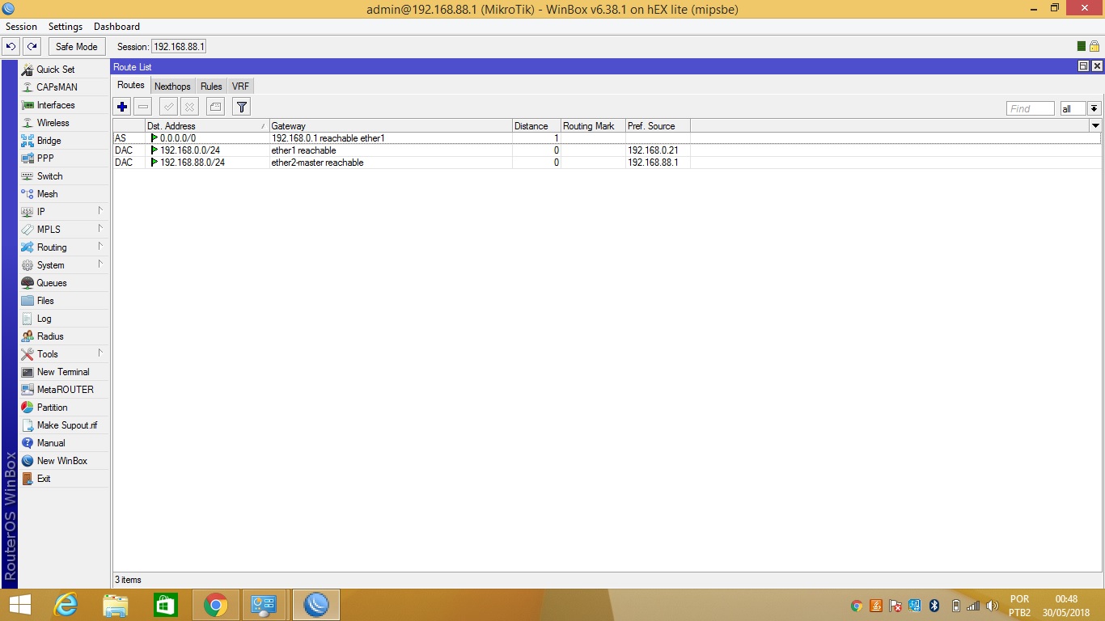The image size is (1105, 621).
Task: Open Windows Start button
Action: click(x=20, y=605)
